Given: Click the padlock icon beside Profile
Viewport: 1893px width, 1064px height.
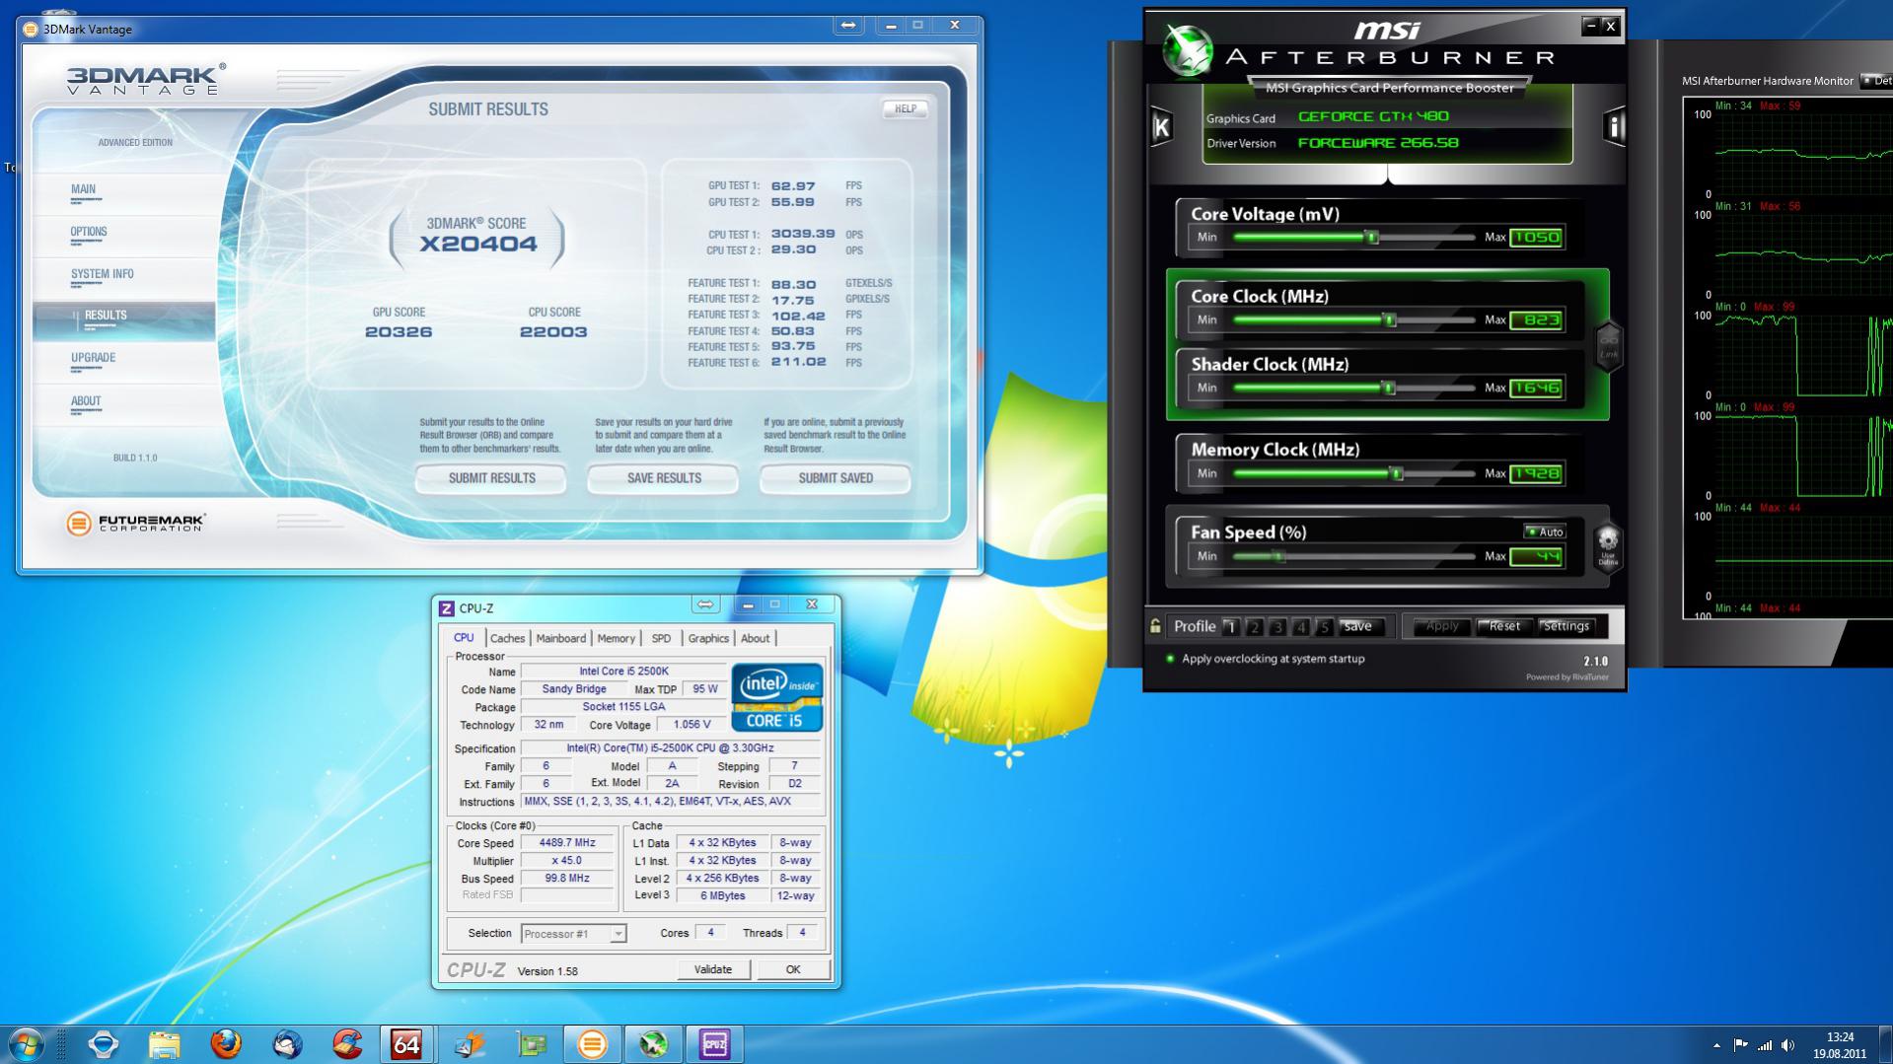Looking at the screenshot, I should pyautogui.click(x=1155, y=626).
